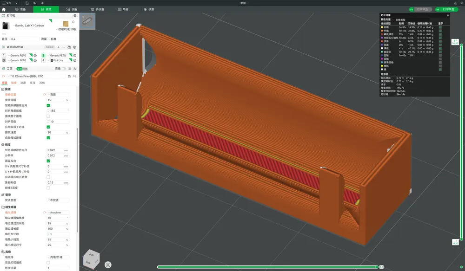Expand the 颜色方案 走线类型 dropdown

tap(399, 20)
